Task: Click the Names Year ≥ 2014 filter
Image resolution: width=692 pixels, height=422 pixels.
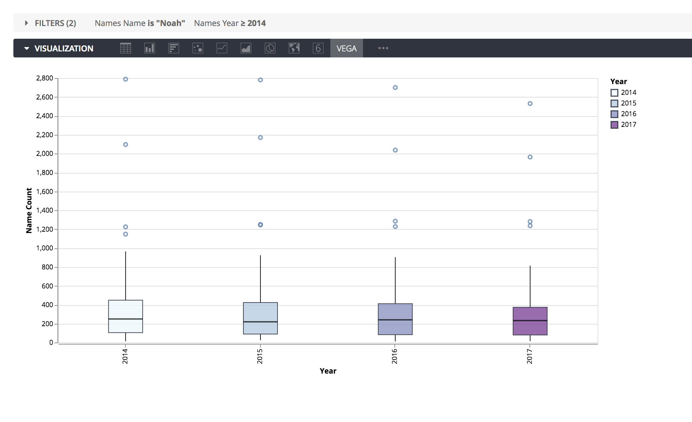Action: pos(230,23)
